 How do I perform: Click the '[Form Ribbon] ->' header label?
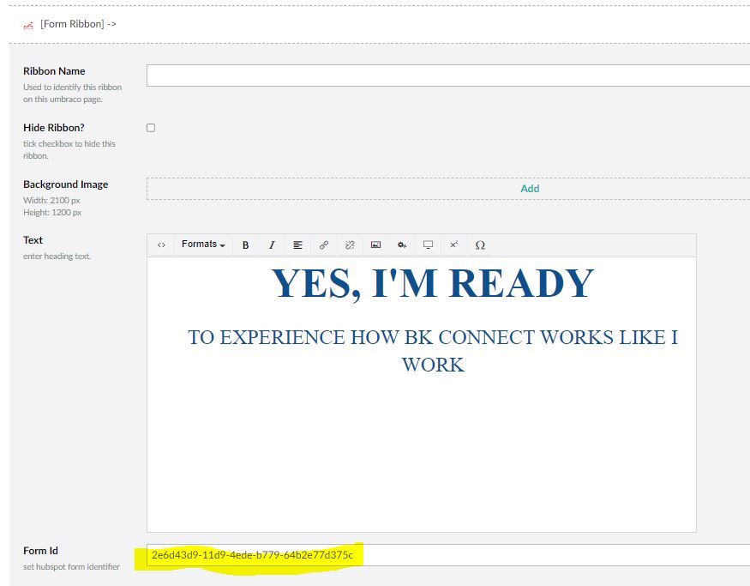[x=79, y=24]
